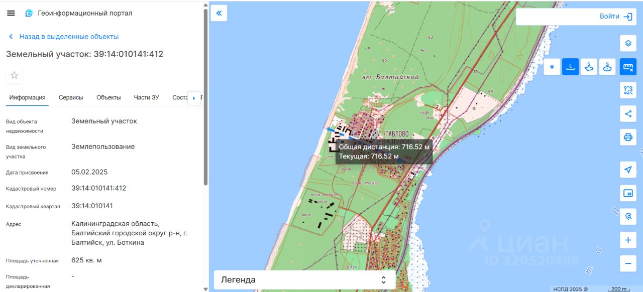
Task: Select the line distance measure mode
Action: pos(570,67)
